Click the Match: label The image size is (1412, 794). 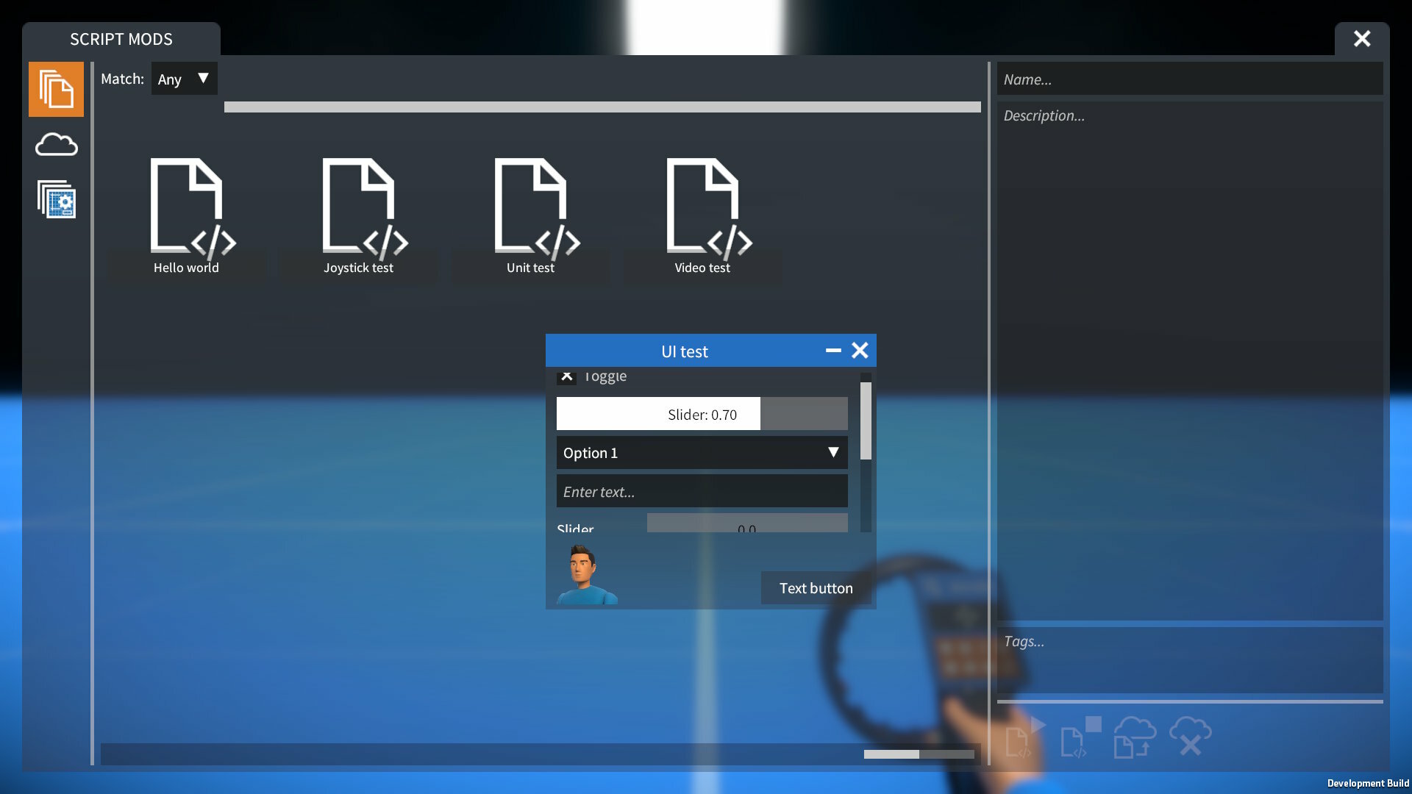[x=122, y=79]
